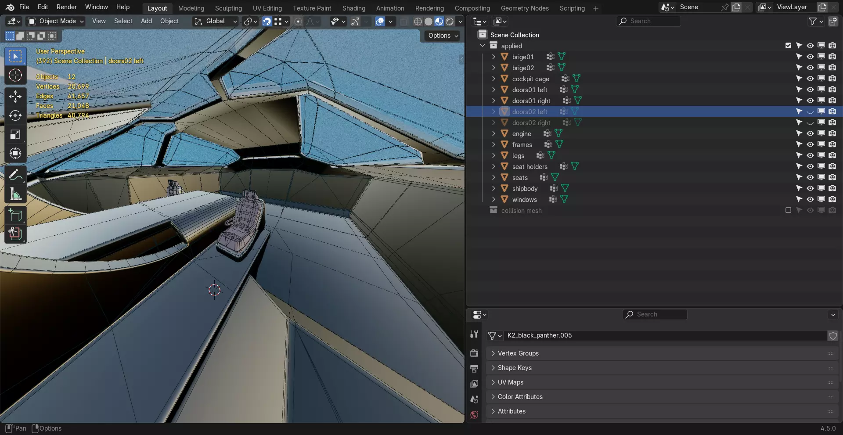Open the outliner filter funnel
Image resolution: width=843 pixels, height=435 pixels.
[813, 21]
